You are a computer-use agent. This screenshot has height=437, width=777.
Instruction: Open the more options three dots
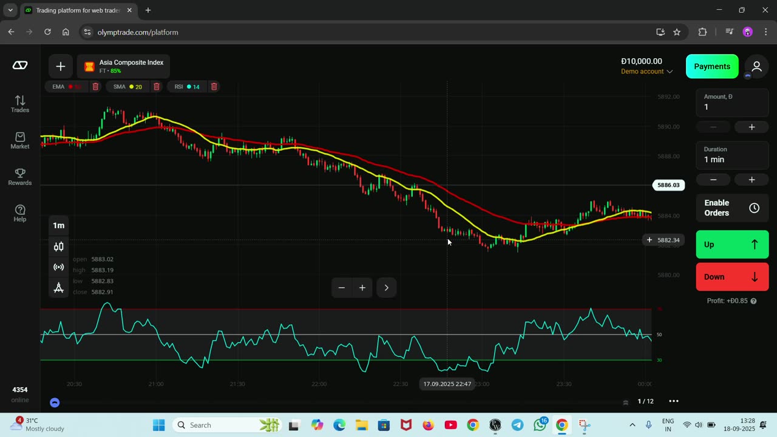(674, 401)
